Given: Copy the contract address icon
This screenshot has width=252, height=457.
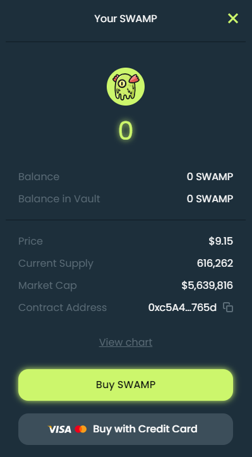Looking at the screenshot, I should [228, 307].
